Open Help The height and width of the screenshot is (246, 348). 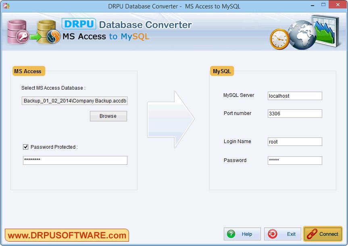pyautogui.click(x=242, y=234)
